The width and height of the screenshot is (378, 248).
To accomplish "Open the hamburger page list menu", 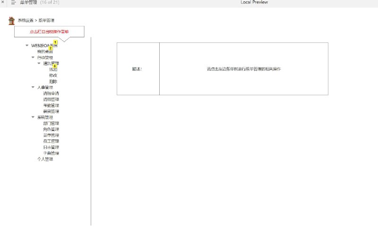I will [x=13, y=2].
